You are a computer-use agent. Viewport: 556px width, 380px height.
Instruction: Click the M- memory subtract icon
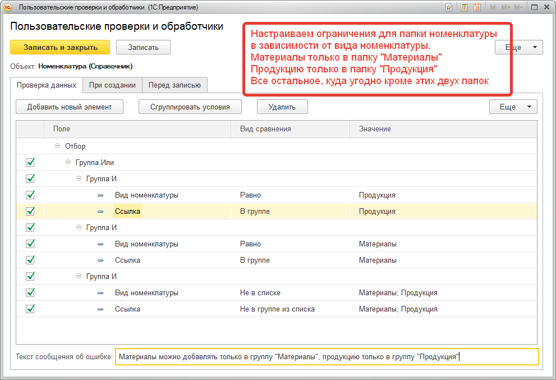click(x=518, y=7)
